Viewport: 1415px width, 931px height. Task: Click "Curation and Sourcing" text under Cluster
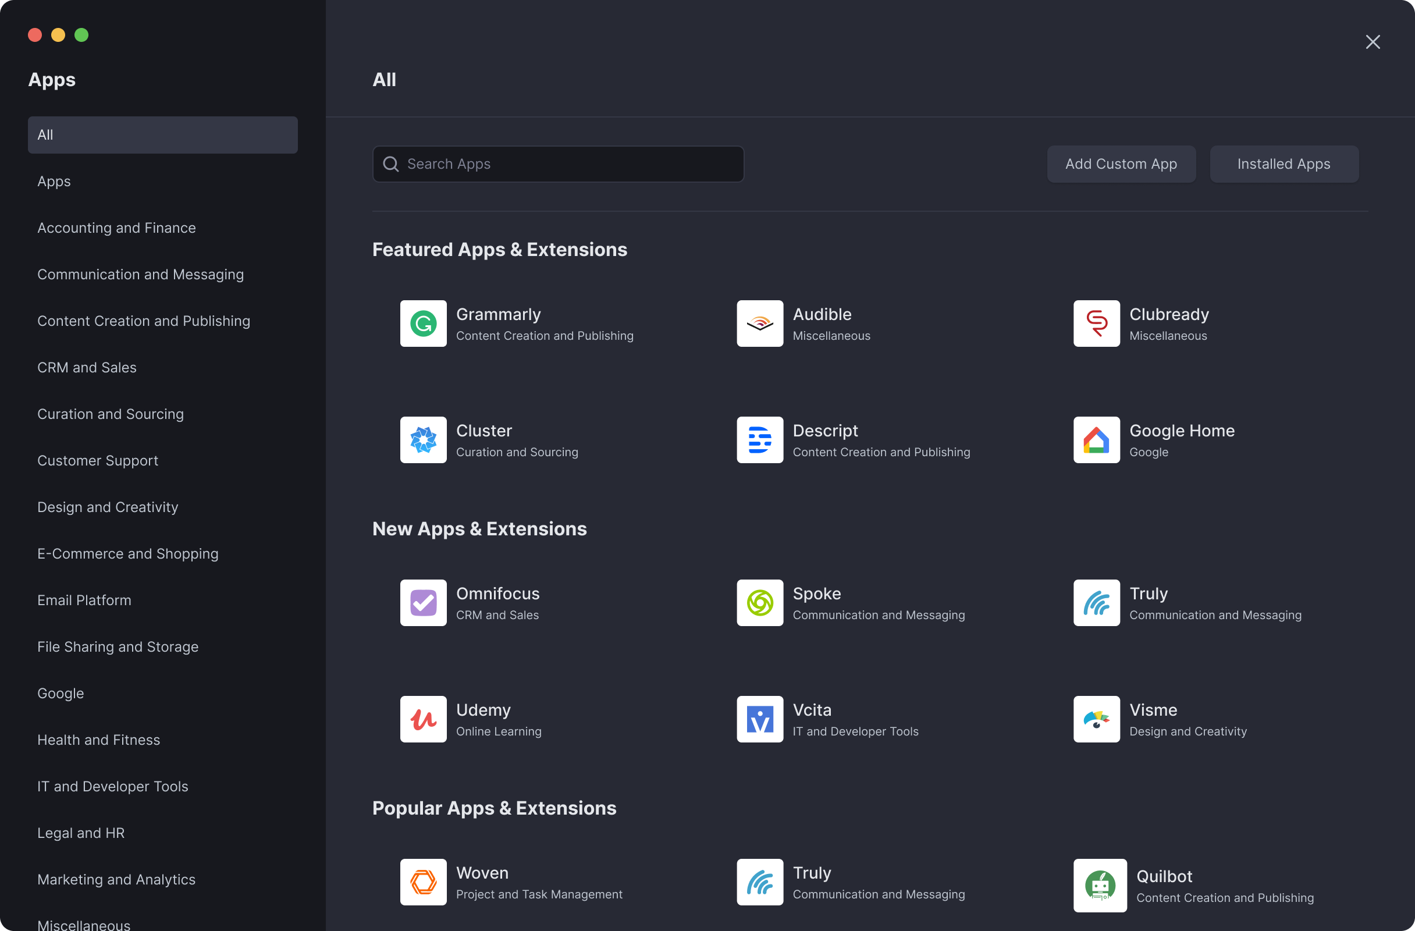517,453
